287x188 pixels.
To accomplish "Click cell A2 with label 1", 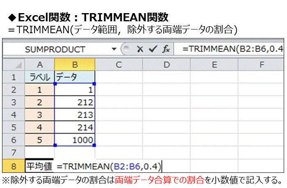I will [x=39, y=90].
